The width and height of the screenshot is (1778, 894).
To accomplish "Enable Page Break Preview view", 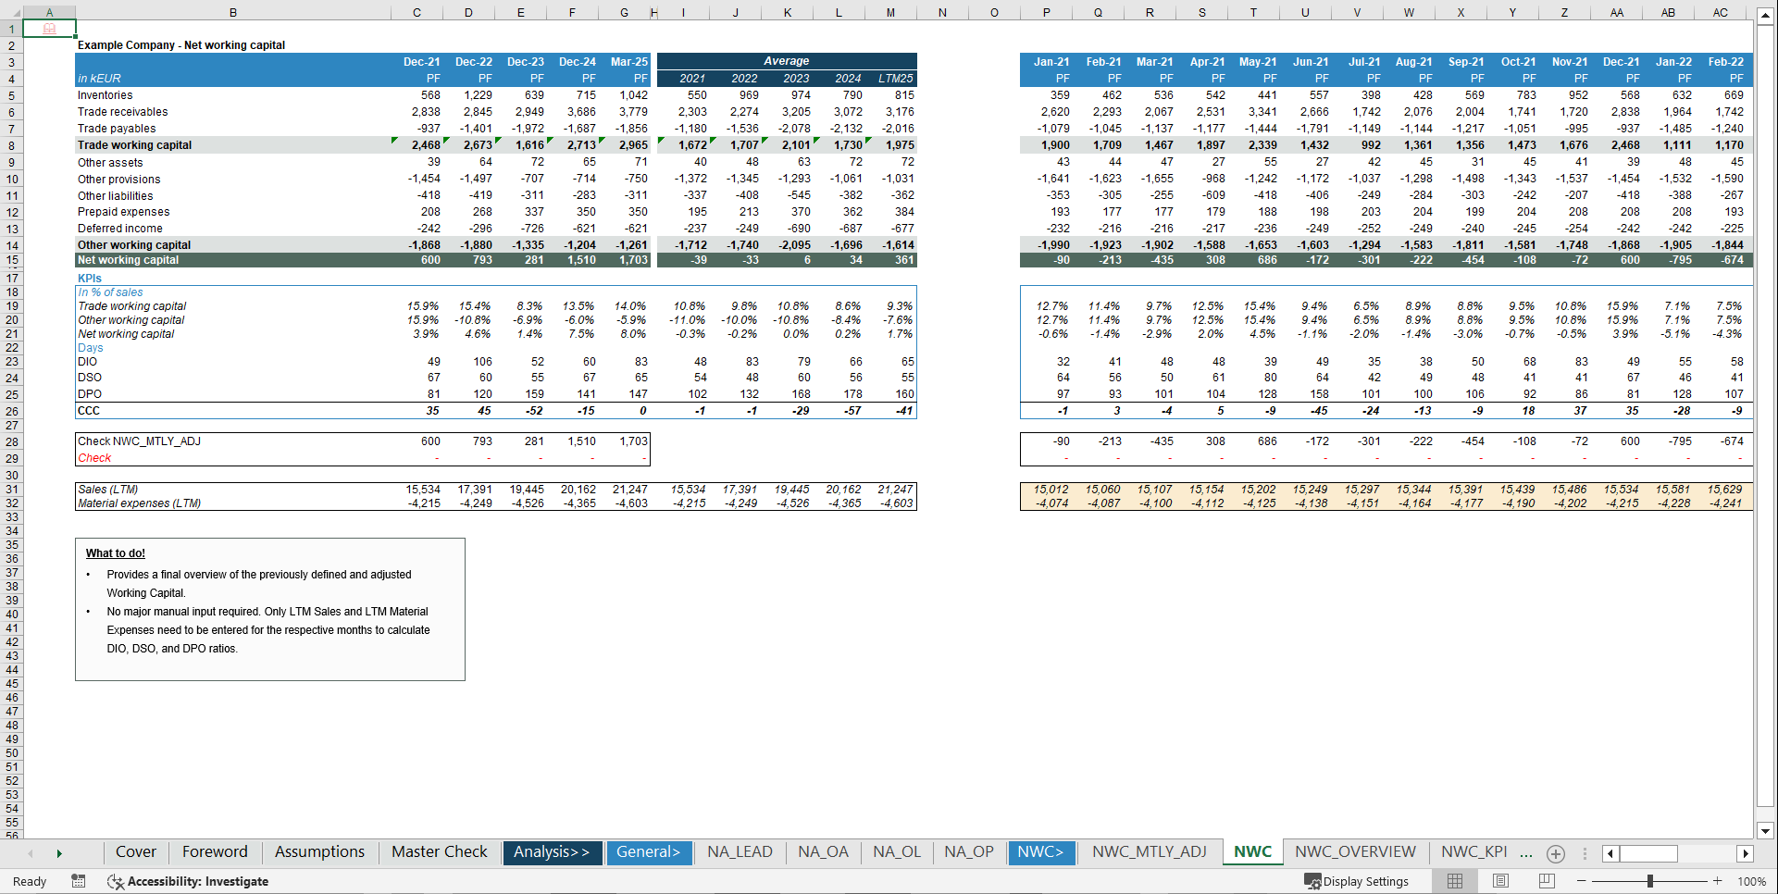I will point(1547,881).
